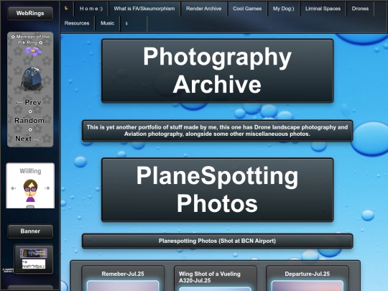Viewport: 388px width, 291px height.
Task: Go to Render Archive tab
Action: click(x=203, y=9)
